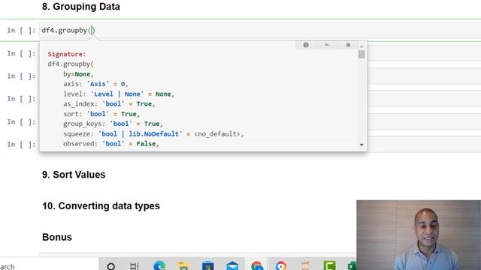
Task: Open the docstring in the pager via arrow icon
Action: [x=327, y=45]
